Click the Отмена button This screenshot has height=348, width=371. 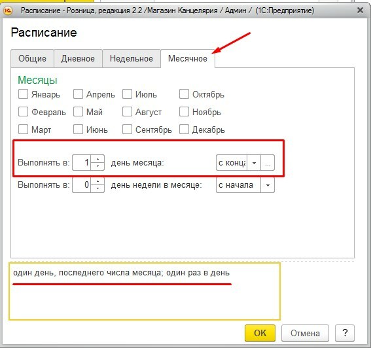pyautogui.click(x=305, y=333)
